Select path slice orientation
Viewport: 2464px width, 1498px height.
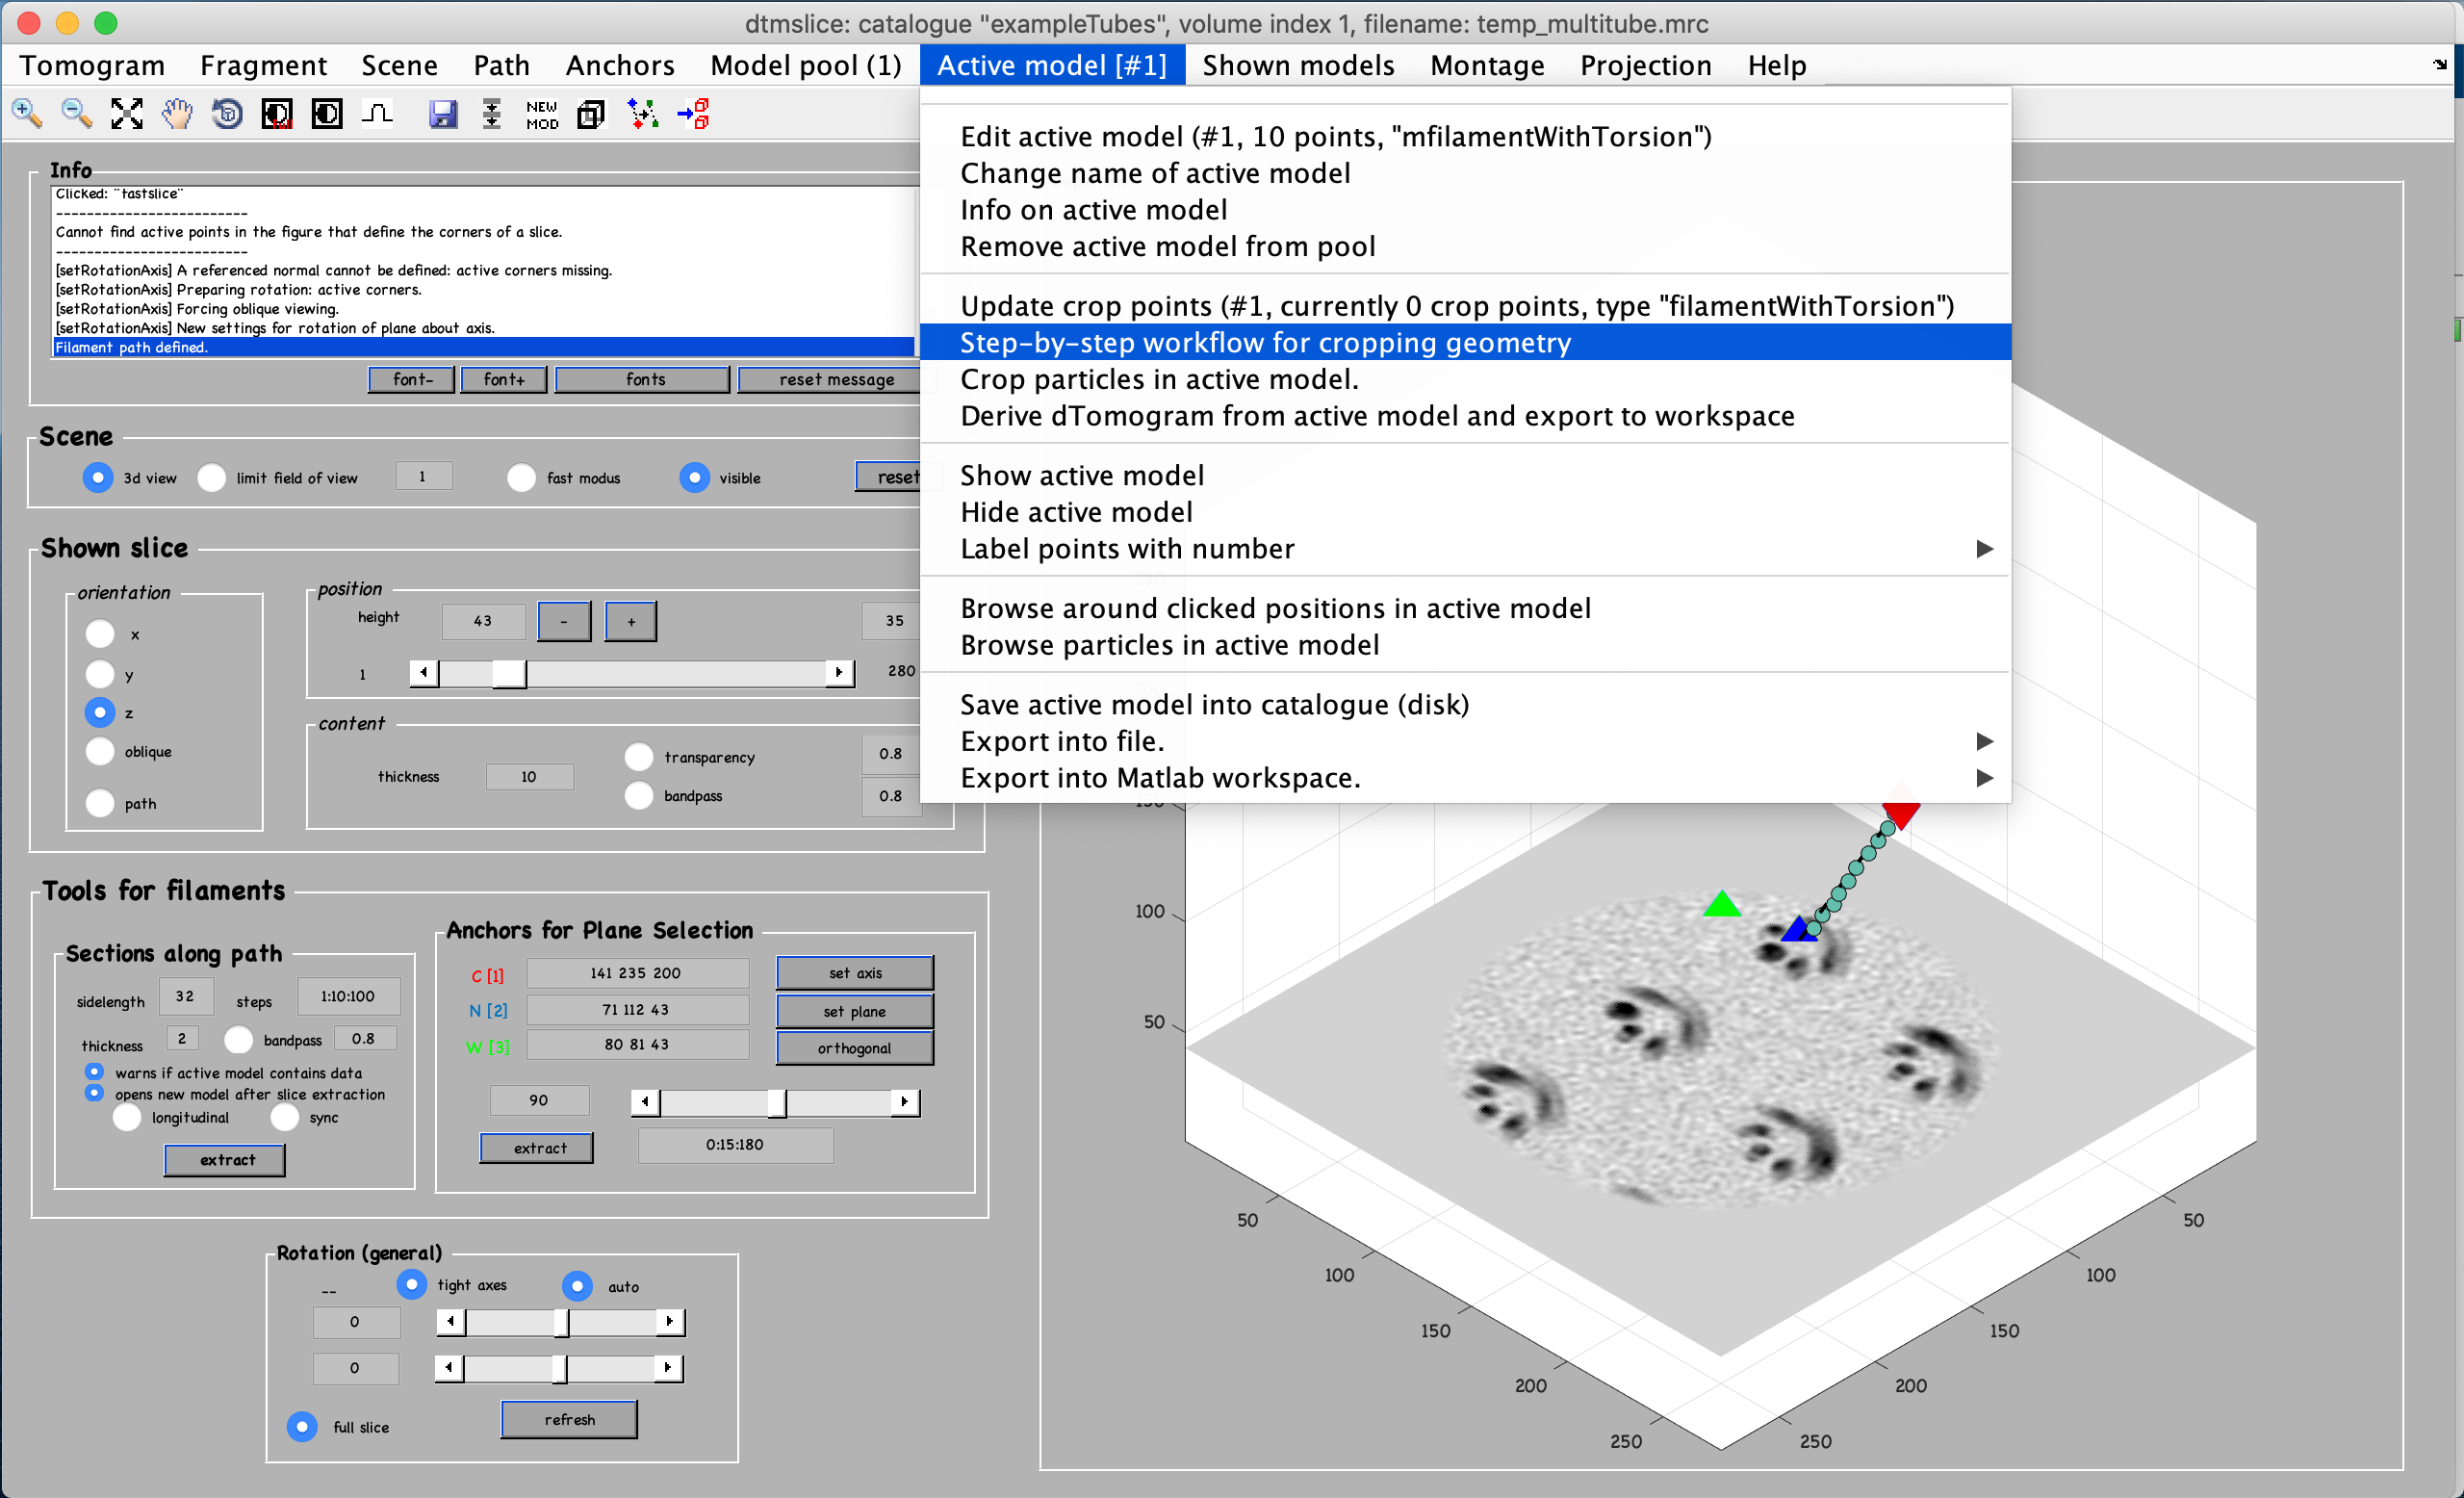pos(99,804)
